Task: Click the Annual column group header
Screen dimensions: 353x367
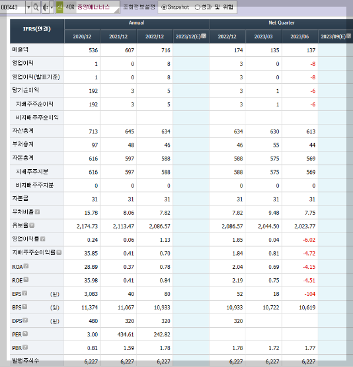Action: click(136, 23)
